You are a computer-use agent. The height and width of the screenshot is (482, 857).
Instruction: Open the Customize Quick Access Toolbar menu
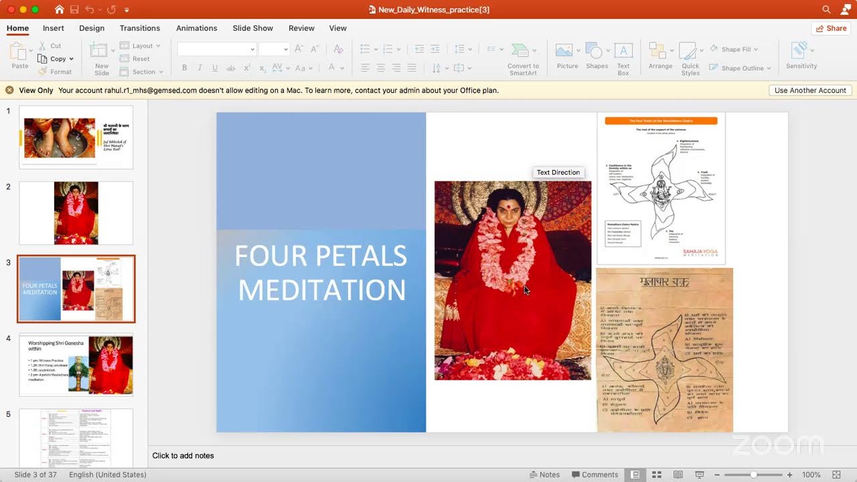pyautogui.click(x=127, y=10)
